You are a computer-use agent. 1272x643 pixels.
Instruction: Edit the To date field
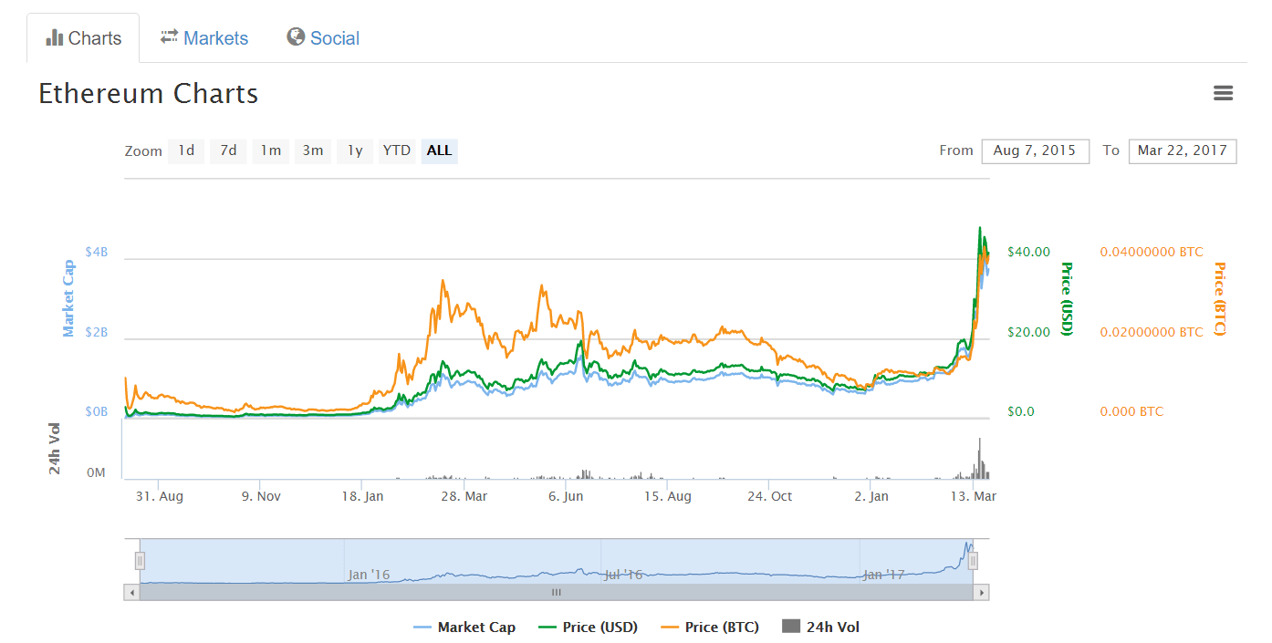coord(1182,151)
